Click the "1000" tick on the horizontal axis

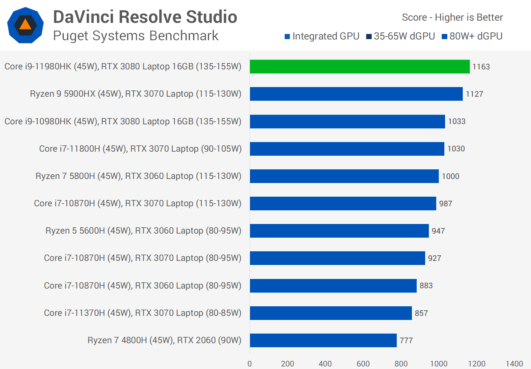tap(439, 364)
